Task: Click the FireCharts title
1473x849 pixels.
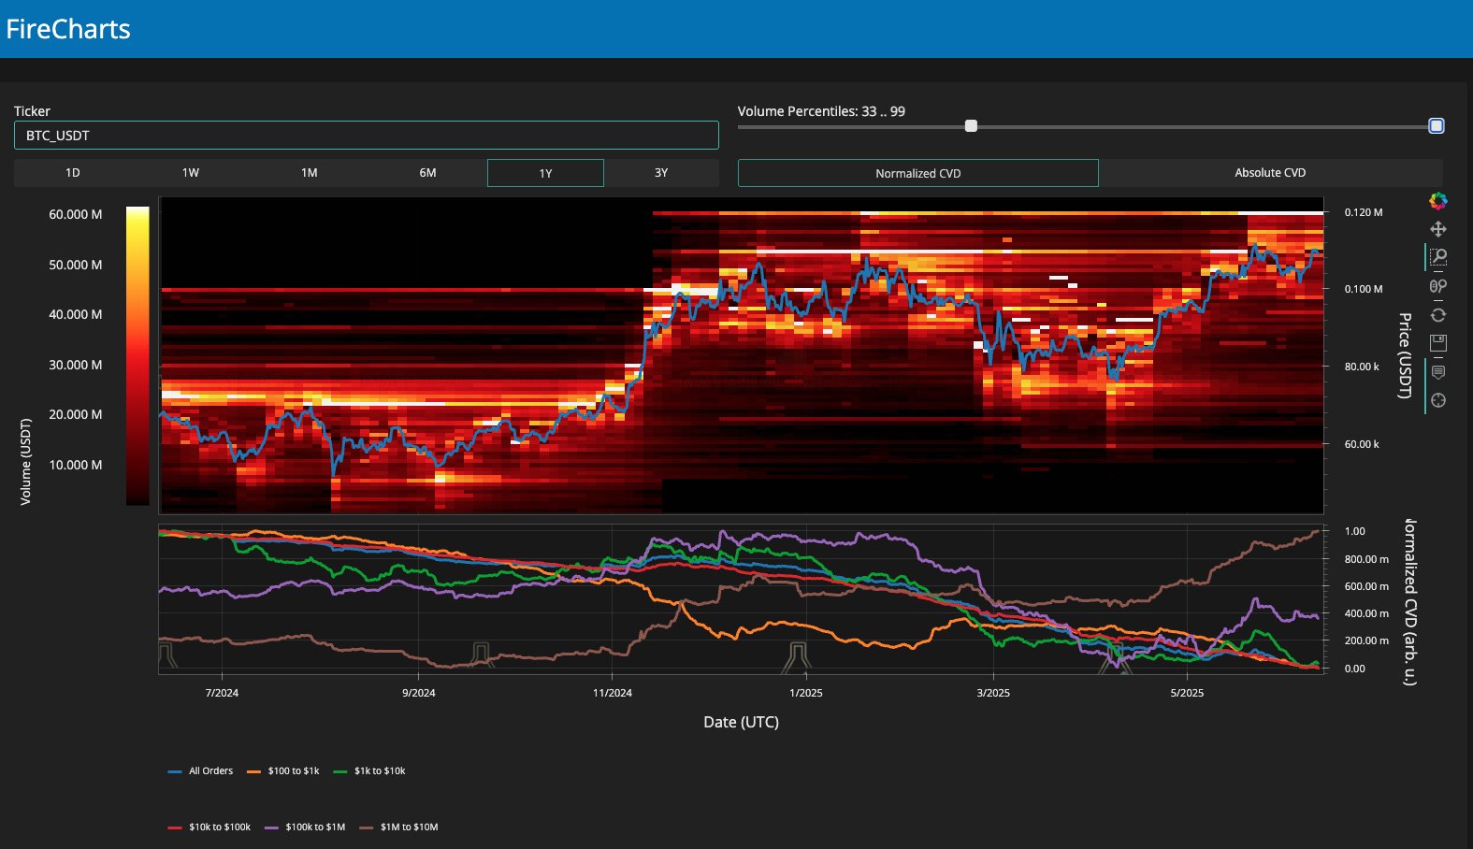Action: click(x=68, y=29)
